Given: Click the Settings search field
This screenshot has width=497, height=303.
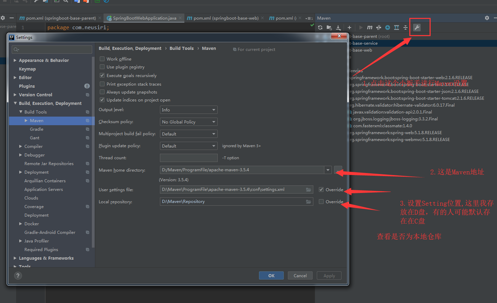Looking at the screenshot, I should pyautogui.click(x=52, y=50).
